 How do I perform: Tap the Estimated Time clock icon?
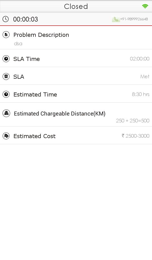point(6,94)
